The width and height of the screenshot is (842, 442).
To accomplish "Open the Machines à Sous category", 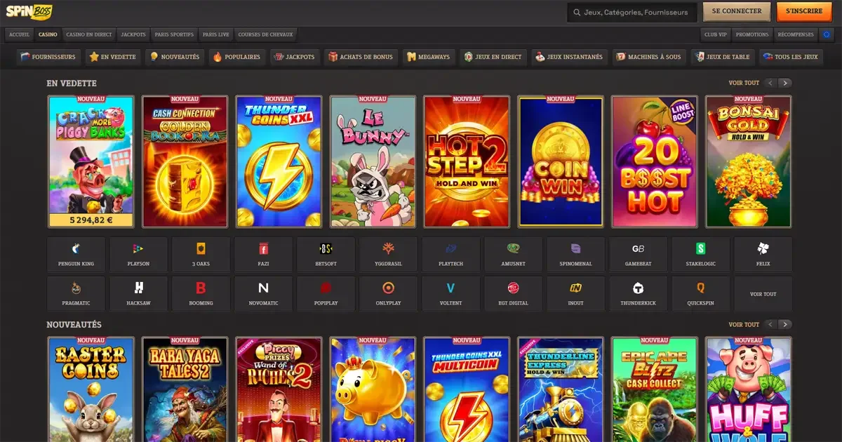I will click(x=648, y=57).
